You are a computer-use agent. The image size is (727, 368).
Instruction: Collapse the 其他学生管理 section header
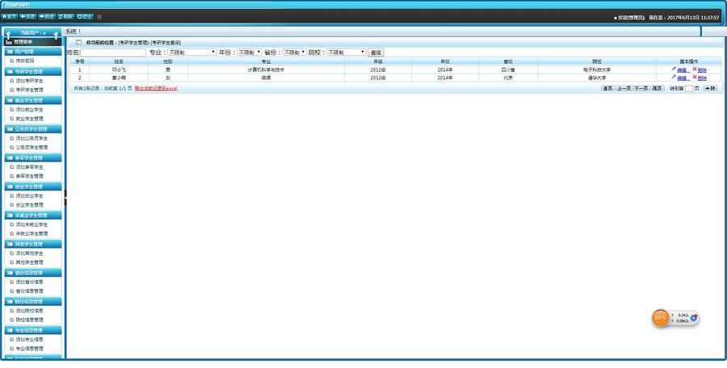pyautogui.click(x=33, y=244)
